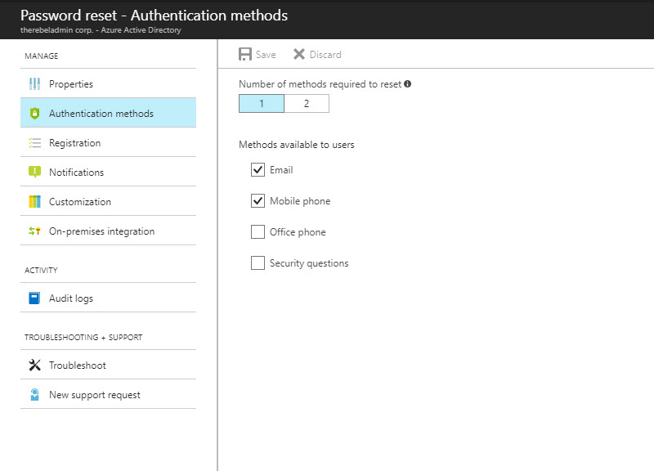Click the Discard label text
The image size is (654, 471).
click(x=325, y=55)
